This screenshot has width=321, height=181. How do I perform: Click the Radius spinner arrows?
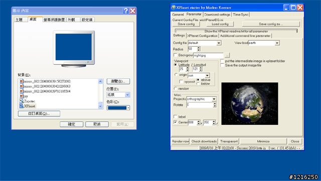point(199,49)
